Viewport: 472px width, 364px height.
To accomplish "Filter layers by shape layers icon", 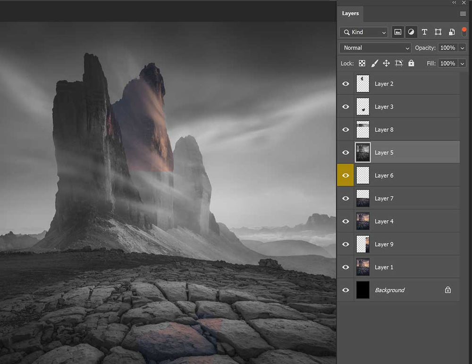I will pyautogui.click(x=438, y=32).
